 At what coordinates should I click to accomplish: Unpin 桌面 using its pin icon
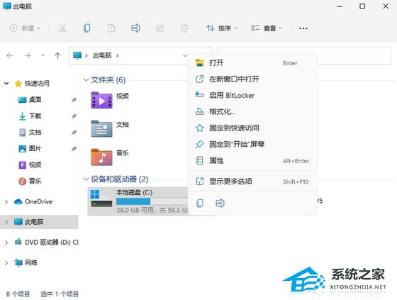(74, 100)
